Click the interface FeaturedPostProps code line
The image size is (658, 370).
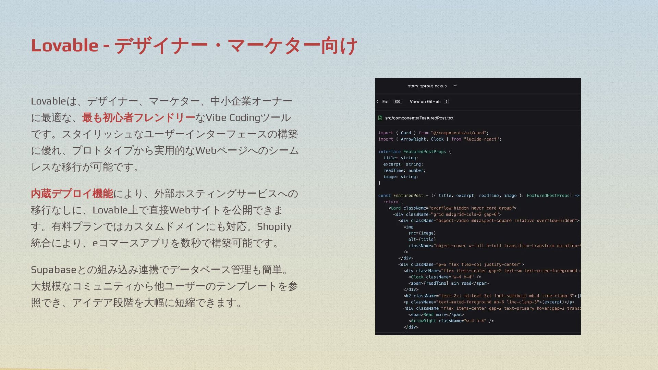click(414, 151)
